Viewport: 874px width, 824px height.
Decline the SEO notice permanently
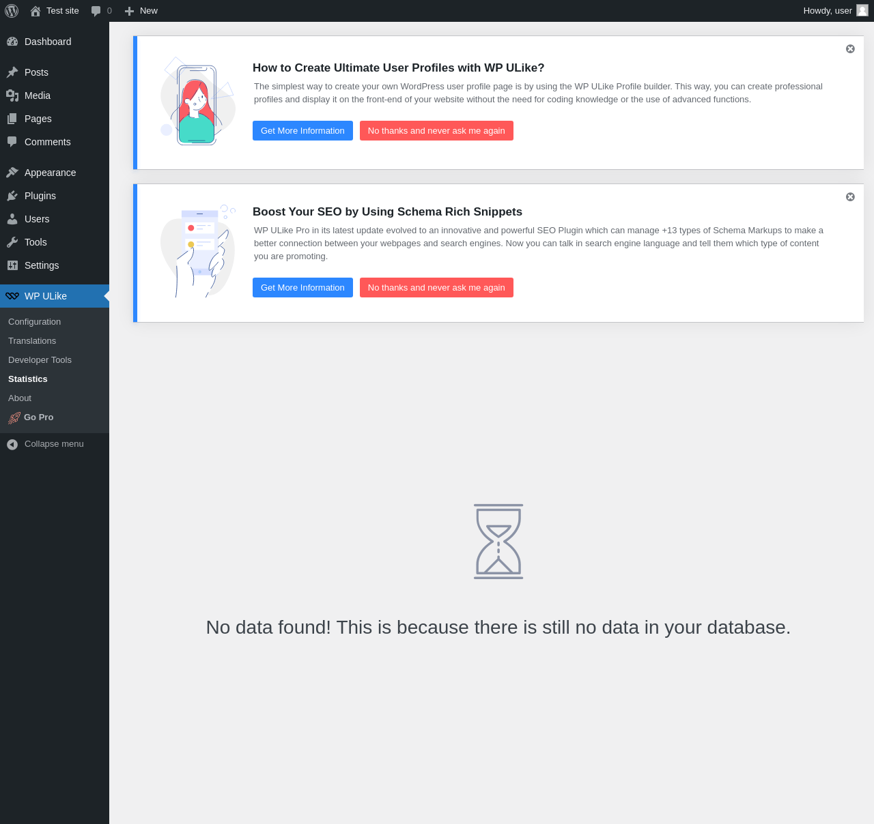436,288
